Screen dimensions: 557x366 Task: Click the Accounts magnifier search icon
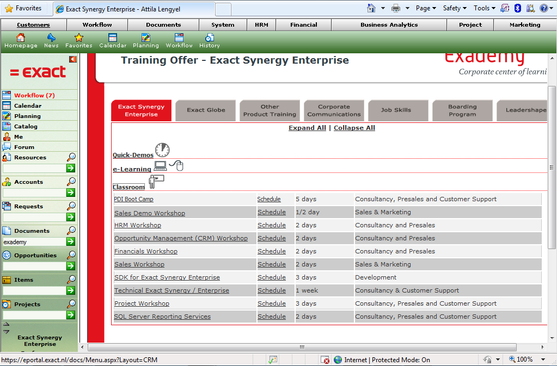(71, 182)
